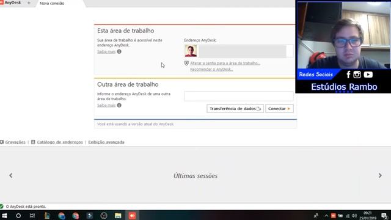This screenshot has width=391, height=220.
Task: Open Catálogo de endereços
Action: point(60,142)
